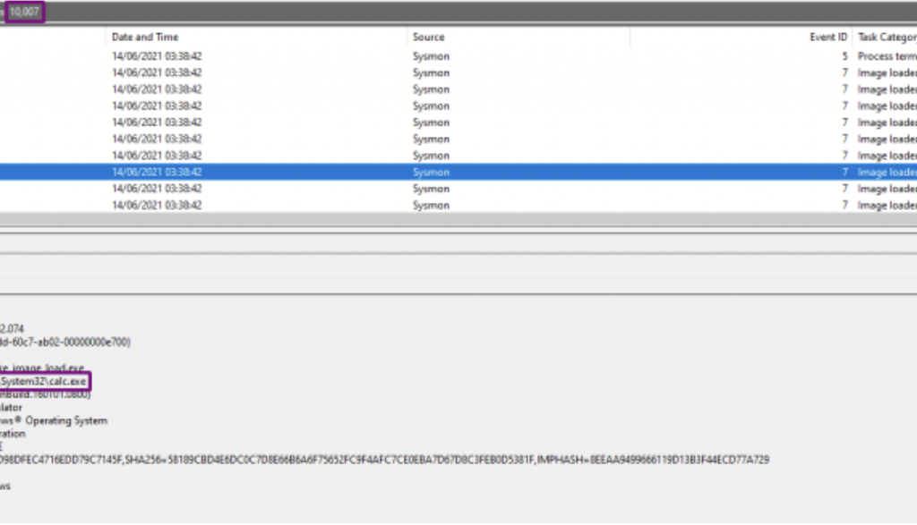Select the Sysmon event with Event ID 5
This screenshot has width=917, height=525.
[x=430, y=56]
